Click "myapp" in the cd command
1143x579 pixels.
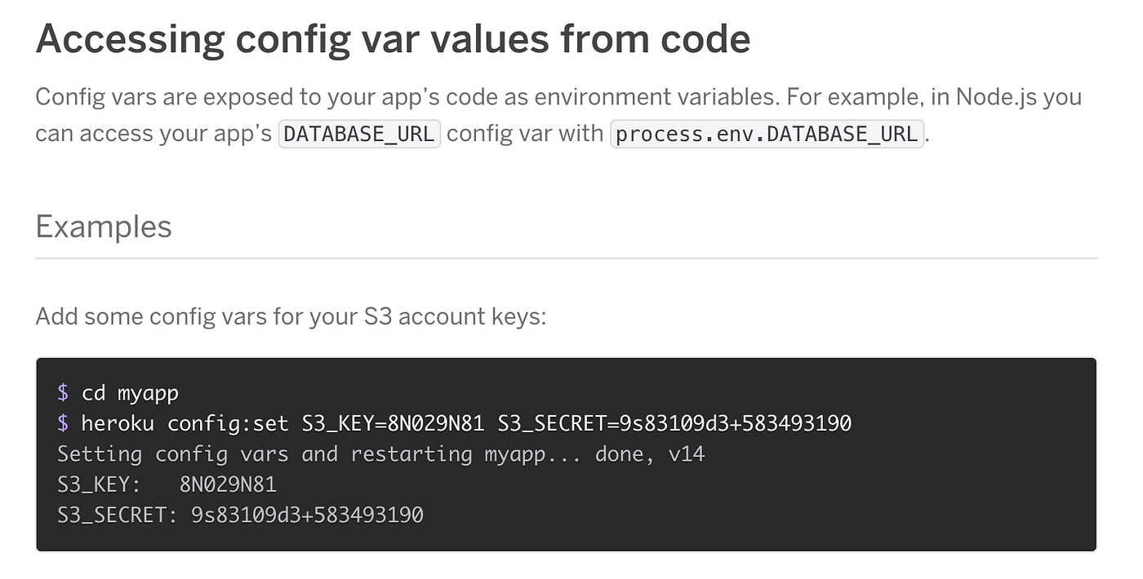coord(148,393)
